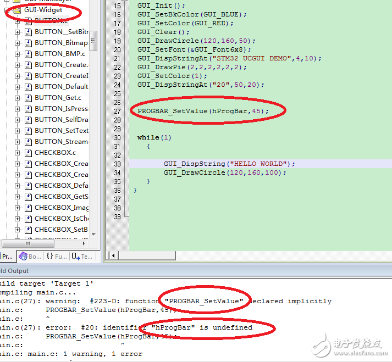
Task: Select BUTTON_Create. in the project tree
Action: (x=62, y=65)
